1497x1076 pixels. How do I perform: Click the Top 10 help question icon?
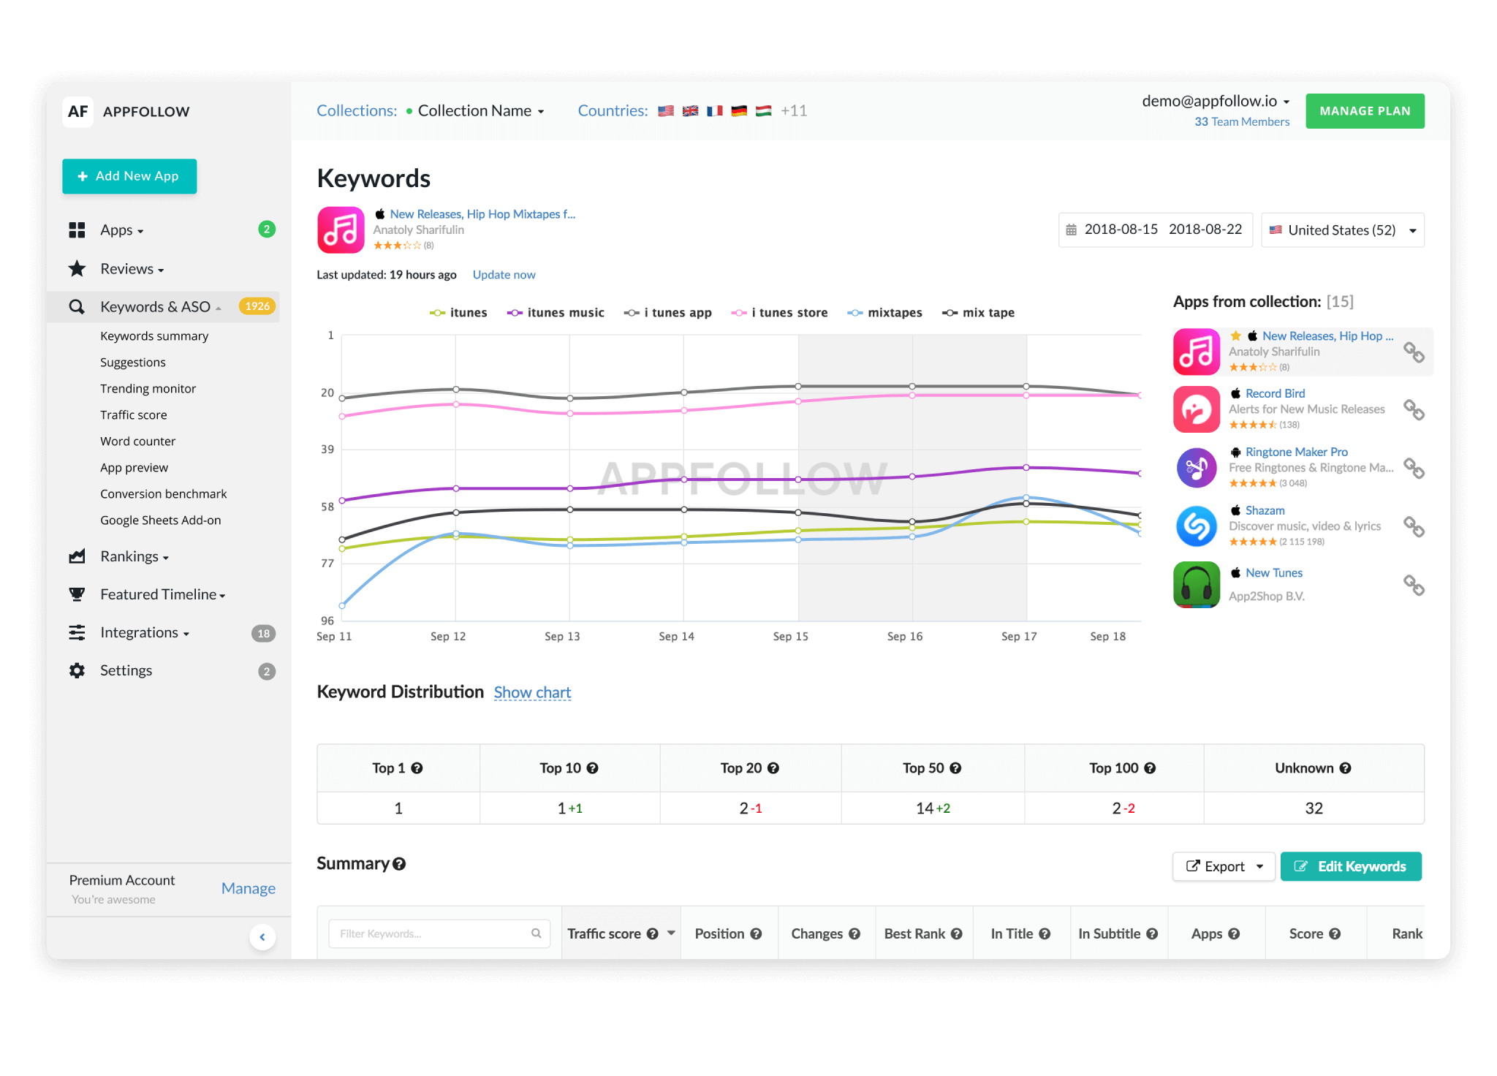(x=593, y=768)
